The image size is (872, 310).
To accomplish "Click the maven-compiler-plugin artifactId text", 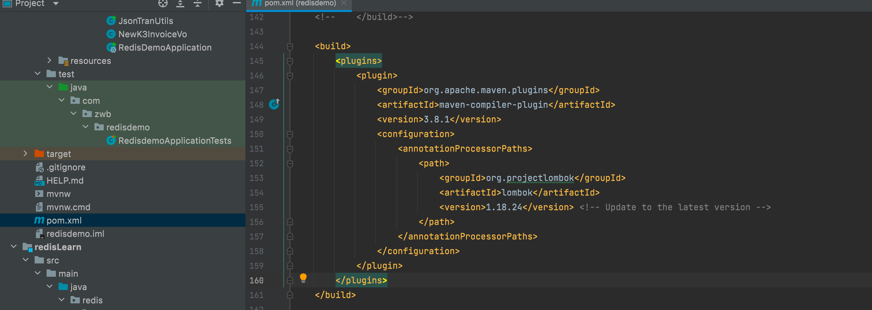I will click(x=494, y=105).
